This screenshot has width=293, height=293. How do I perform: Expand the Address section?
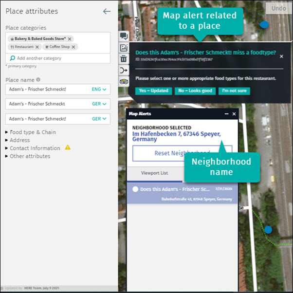tap(18, 140)
